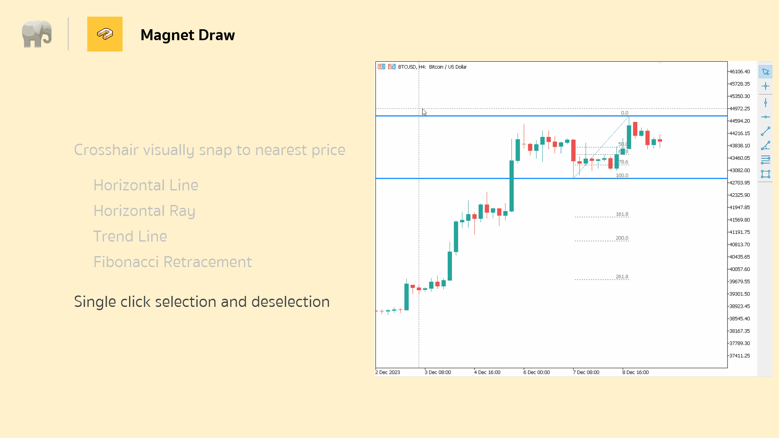
Task: Click the yellow magnet logo
Action: [x=105, y=34]
